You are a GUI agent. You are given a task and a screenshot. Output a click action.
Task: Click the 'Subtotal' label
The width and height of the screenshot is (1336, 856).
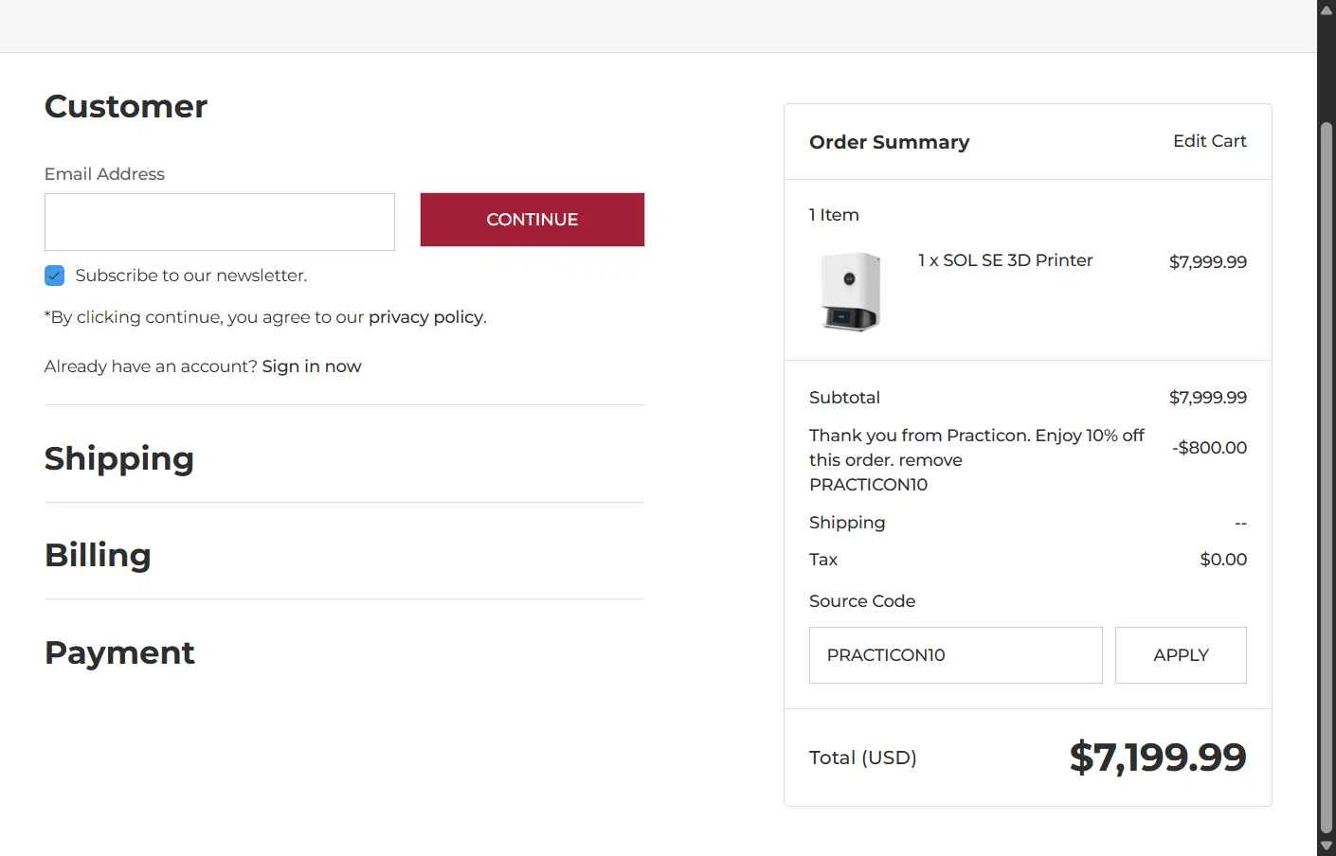(x=844, y=398)
